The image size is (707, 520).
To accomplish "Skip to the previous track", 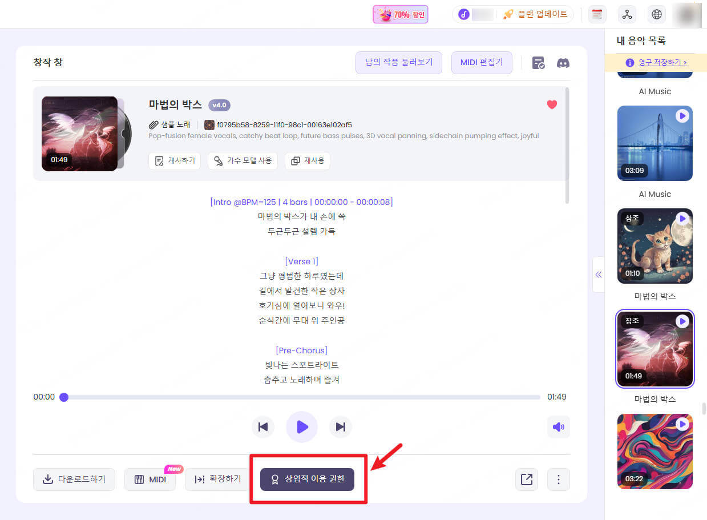I will click(x=263, y=427).
